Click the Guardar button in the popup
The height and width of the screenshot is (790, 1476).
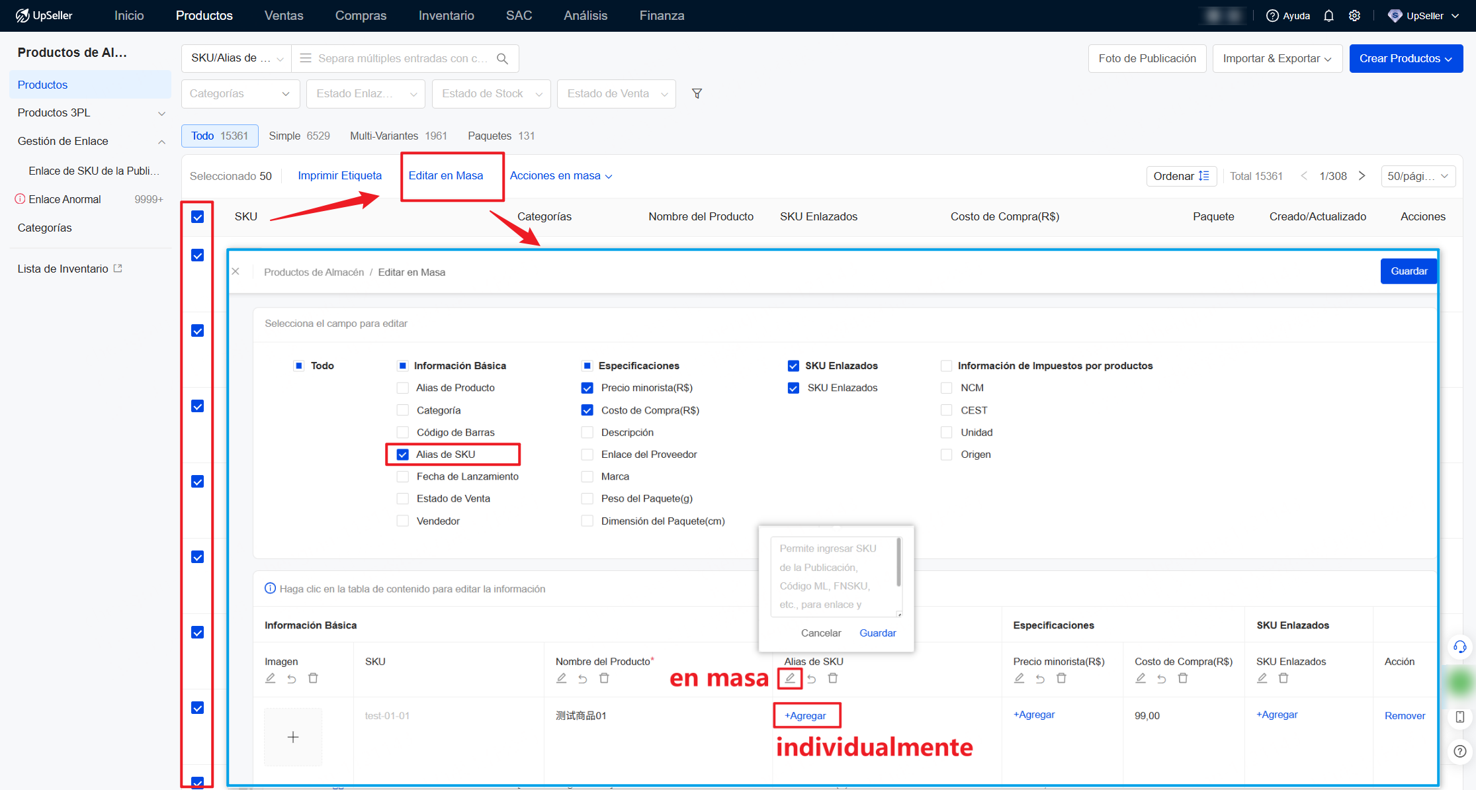point(877,633)
